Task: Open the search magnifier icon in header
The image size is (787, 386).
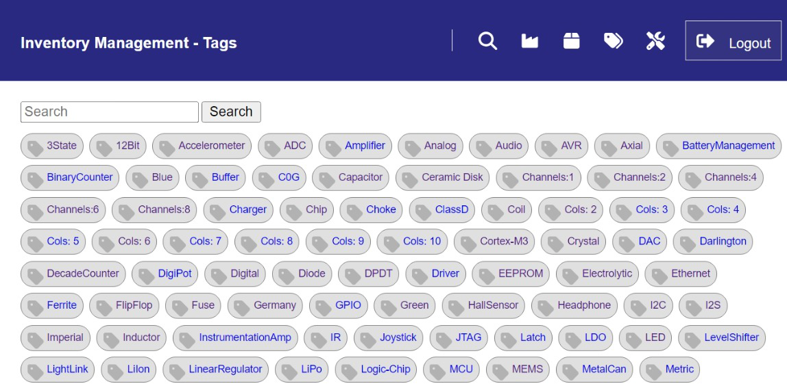Action: 487,40
